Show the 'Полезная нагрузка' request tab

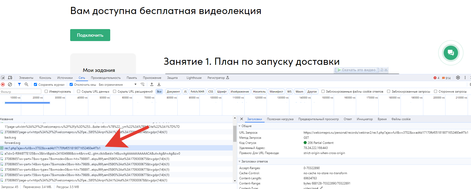tap(280, 119)
